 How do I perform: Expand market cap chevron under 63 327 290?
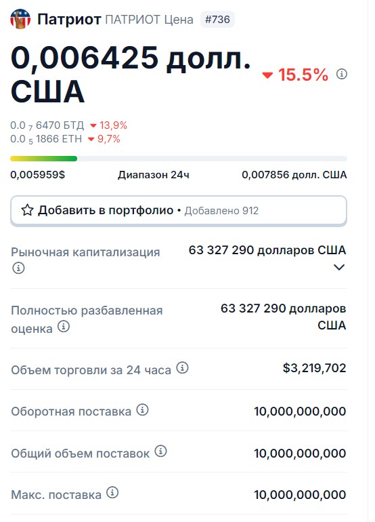click(x=338, y=267)
